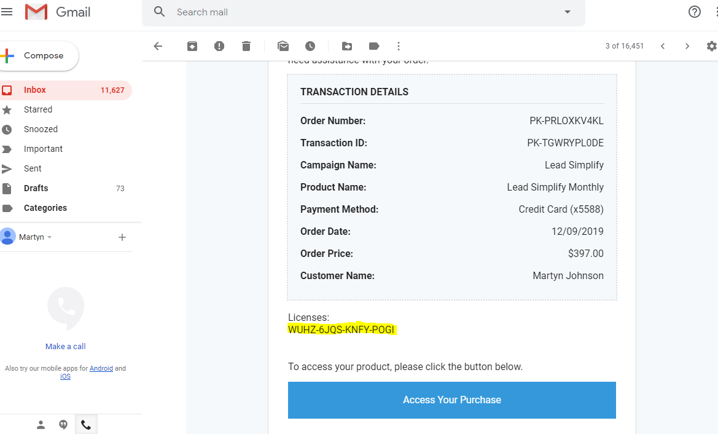Image resolution: width=718 pixels, height=434 pixels.
Task: Expand the Martyn account status dropdown
Action: point(50,237)
